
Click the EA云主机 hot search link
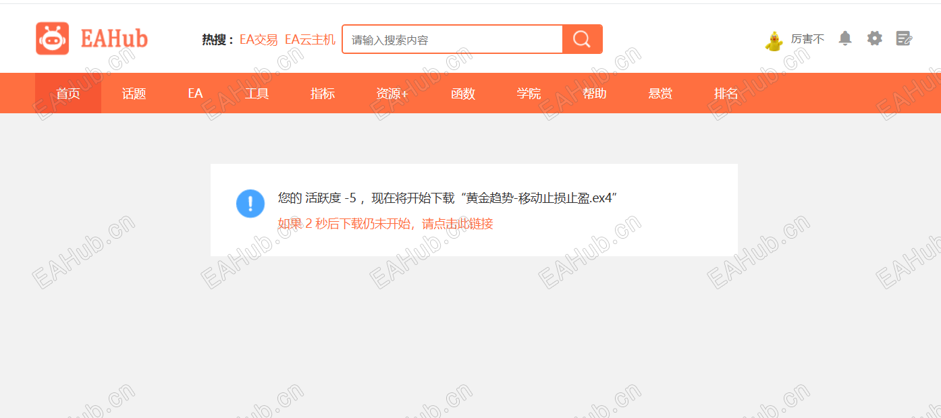pos(310,40)
